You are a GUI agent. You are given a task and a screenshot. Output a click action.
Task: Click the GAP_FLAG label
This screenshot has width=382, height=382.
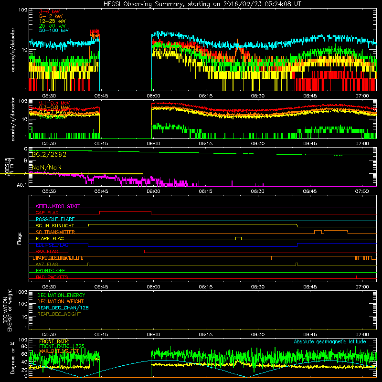tap(47, 212)
